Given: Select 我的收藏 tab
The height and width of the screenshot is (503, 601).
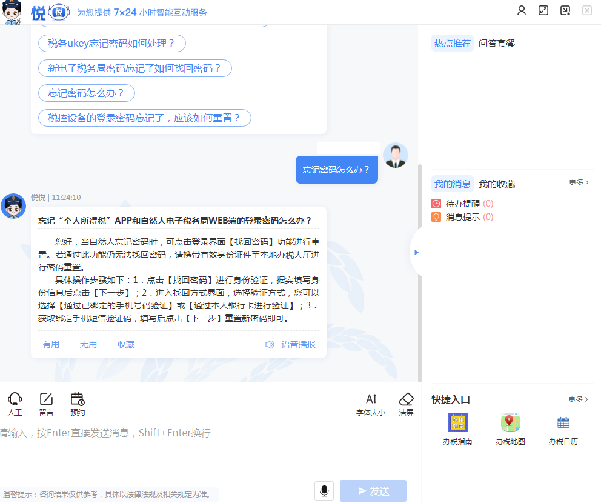Looking at the screenshot, I should pos(496,184).
